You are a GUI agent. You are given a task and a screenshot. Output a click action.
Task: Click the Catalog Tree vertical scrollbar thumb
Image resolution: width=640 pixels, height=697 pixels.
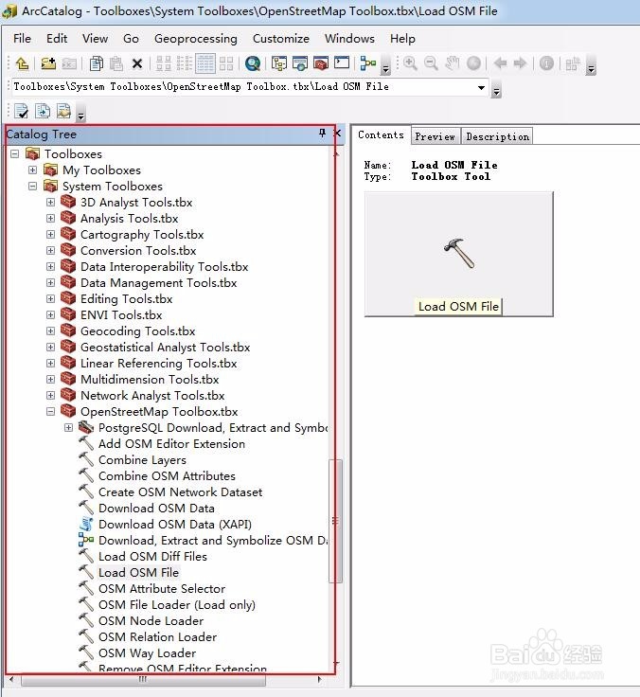[336, 520]
